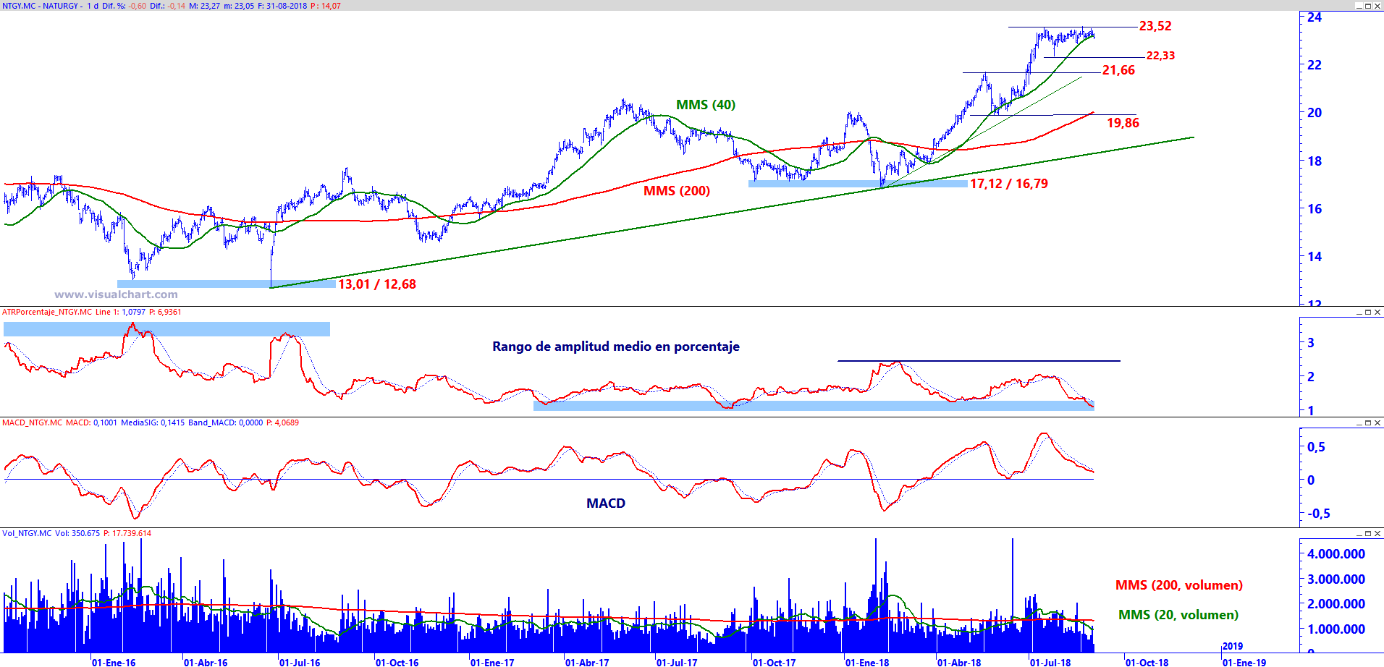Viewport: 1384px width, 667px height.
Task: Close the ATRPorcentaje indicator panel
Action: [x=1377, y=313]
